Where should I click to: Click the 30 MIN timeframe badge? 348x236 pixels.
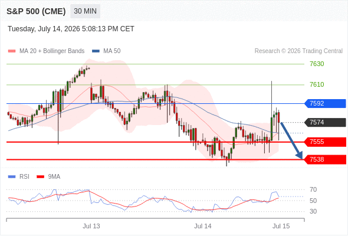(x=85, y=11)
